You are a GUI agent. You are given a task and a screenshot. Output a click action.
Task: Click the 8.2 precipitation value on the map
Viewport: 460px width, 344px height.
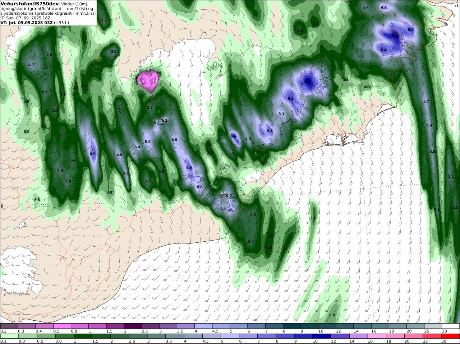pos(270,130)
